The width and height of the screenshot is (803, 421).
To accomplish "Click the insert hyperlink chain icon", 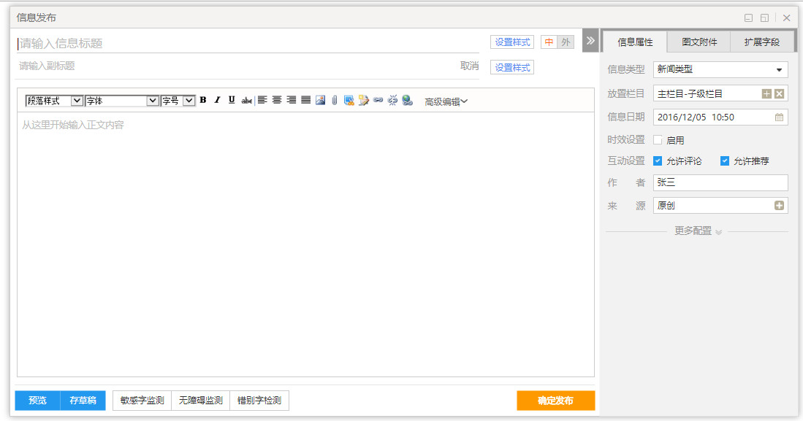I will pos(378,101).
